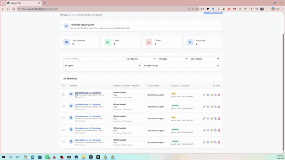The height and width of the screenshot is (160, 285).
Task: View details eye icon for Terminal1
Action: pos(208,95)
